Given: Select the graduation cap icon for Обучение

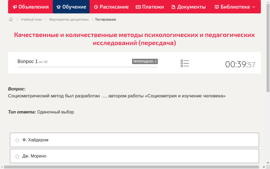Looking at the screenshot, I should 58,7.
